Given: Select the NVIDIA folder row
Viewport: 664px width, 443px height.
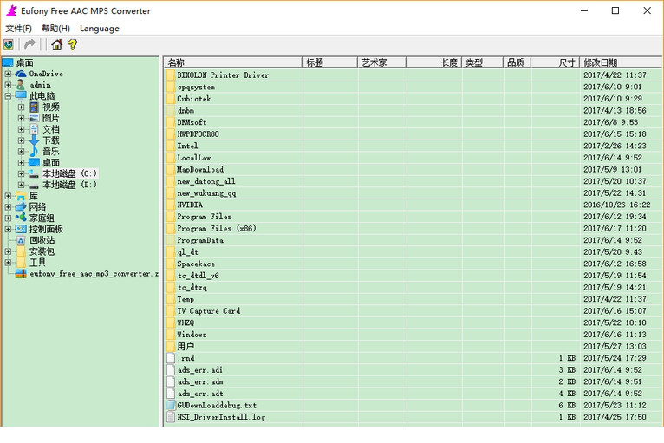Looking at the screenshot, I should [413, 205].
